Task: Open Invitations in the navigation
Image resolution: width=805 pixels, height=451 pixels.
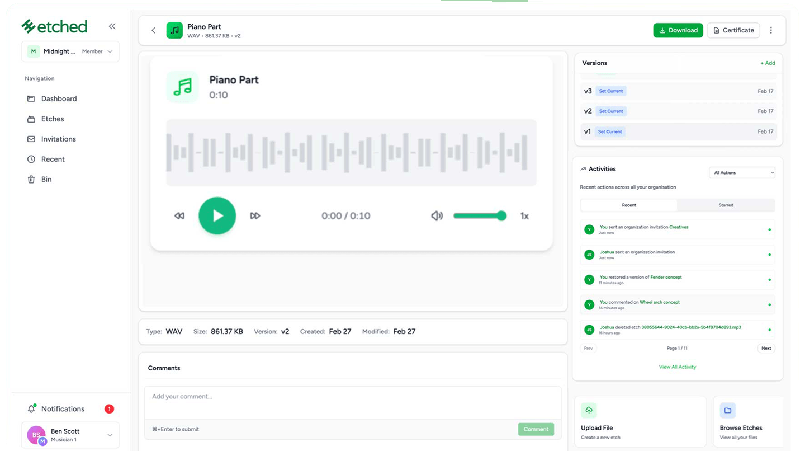Action: (x=58, y=139)
